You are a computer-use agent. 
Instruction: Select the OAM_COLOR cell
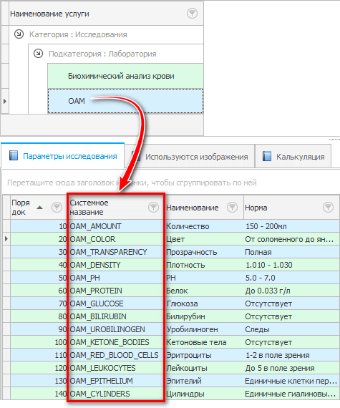pos(116,239)
